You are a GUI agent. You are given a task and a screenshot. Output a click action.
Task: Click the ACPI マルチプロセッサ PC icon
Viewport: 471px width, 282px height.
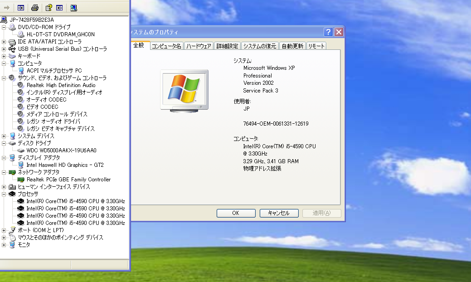click(21, 71)
